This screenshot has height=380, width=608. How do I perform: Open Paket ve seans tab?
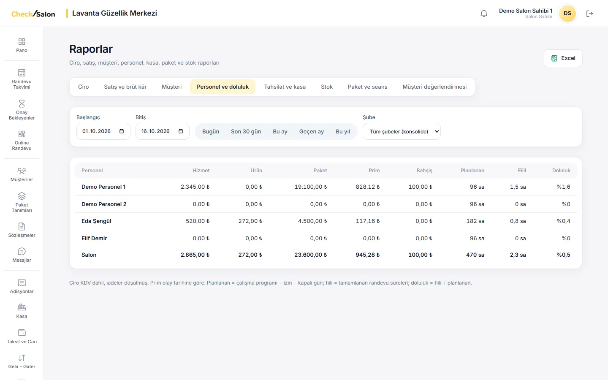pyautogui.click(x=368, y=87)
